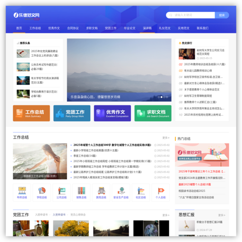Open thumbnail of 有关学校节约用水演讲稿 article

23,80
